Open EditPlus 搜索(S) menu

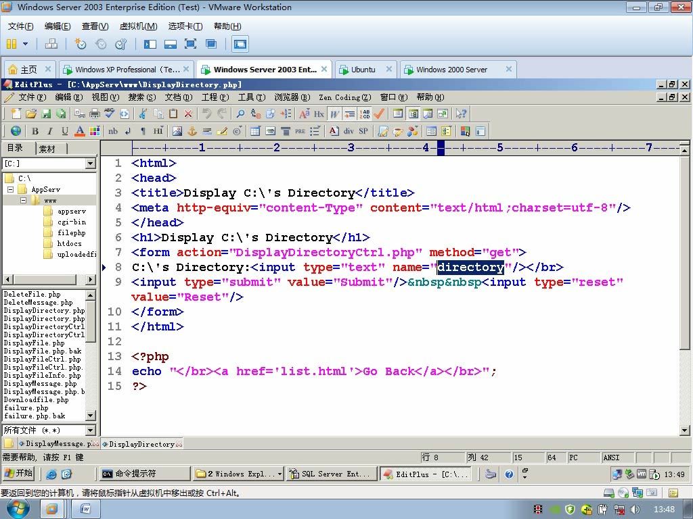142,97
